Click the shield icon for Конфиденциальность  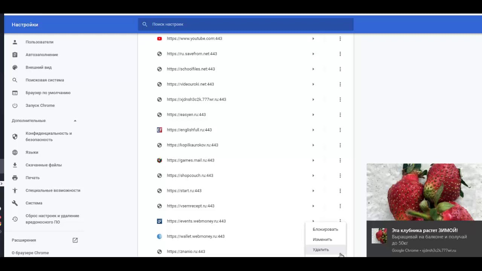click(15, 137)
